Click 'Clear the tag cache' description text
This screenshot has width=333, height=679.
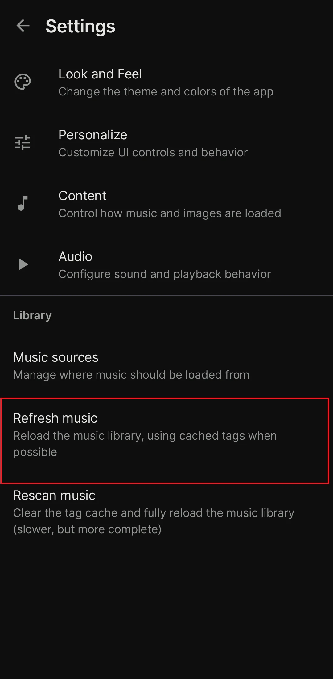click(x=154, y=521)
